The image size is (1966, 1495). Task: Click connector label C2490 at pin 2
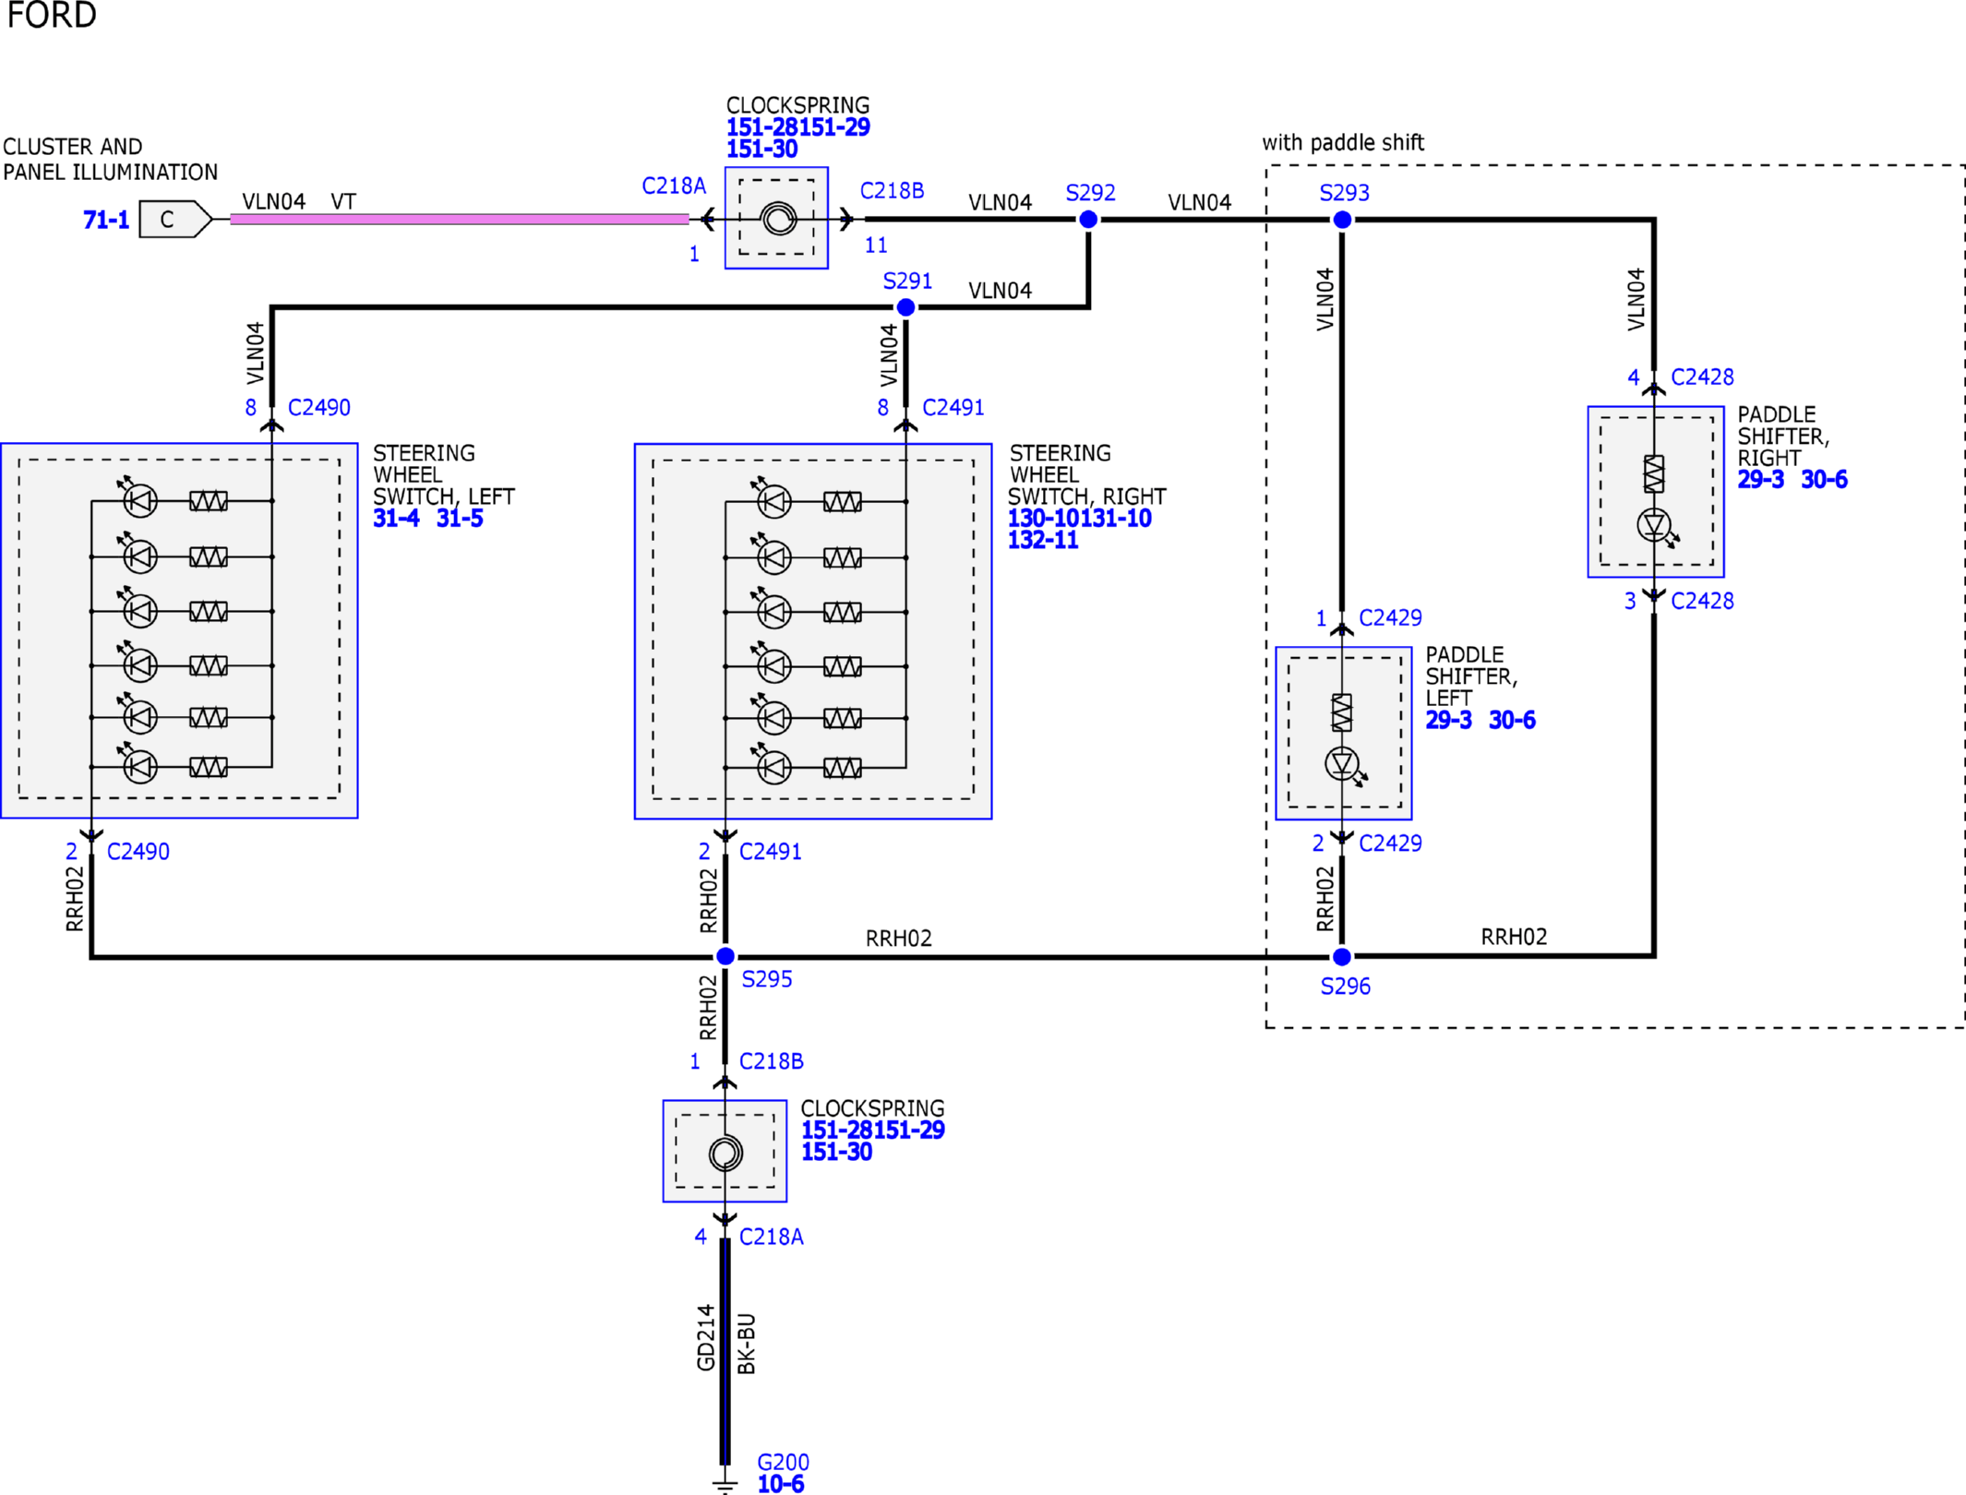pos(138,852)
